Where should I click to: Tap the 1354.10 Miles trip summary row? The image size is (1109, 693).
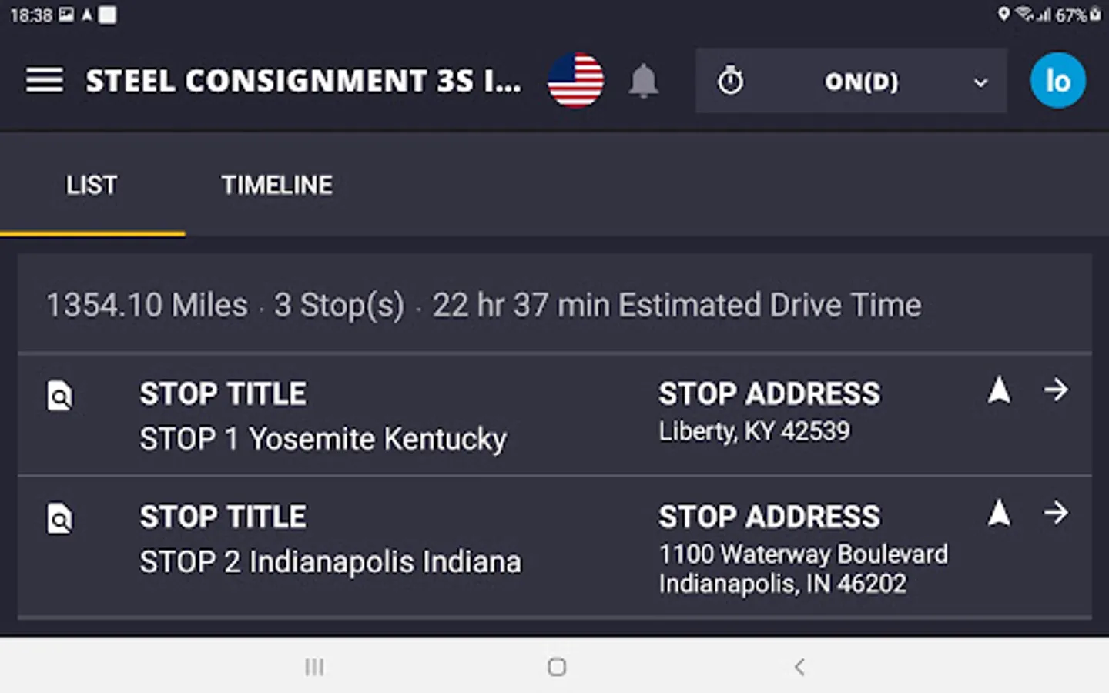484,304
